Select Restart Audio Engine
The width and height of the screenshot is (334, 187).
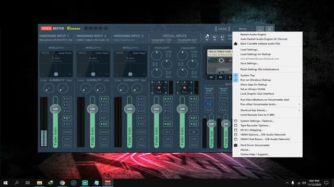[253, 34]
